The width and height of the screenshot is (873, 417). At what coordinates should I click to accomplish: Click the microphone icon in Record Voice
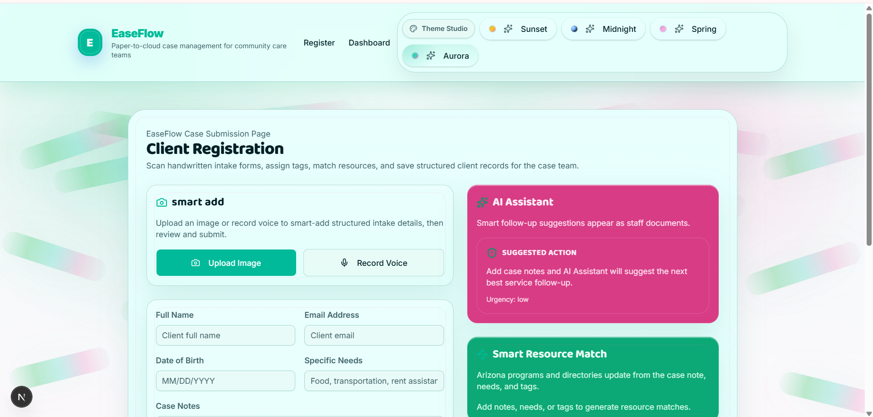tap(344, 263)
